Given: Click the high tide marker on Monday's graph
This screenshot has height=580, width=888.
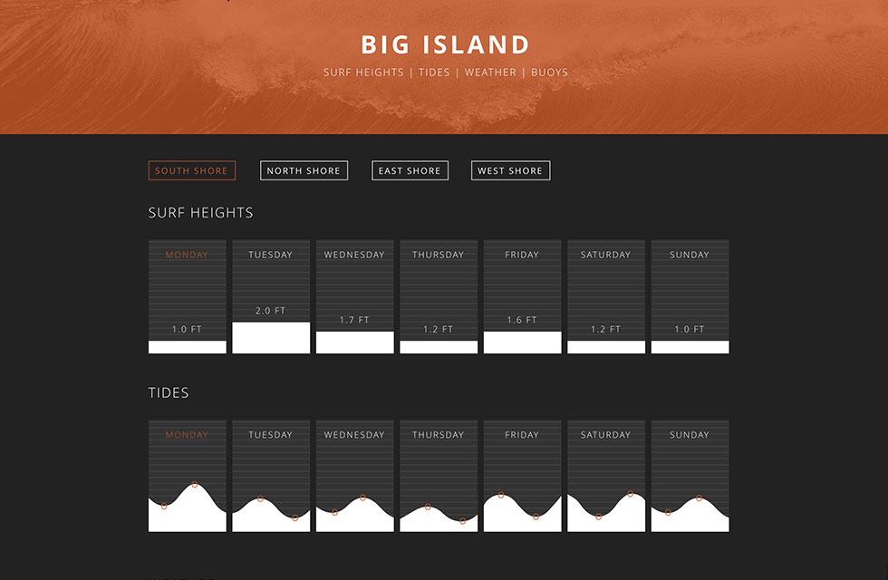Looking at the screenshot, I should click(194, 483).
